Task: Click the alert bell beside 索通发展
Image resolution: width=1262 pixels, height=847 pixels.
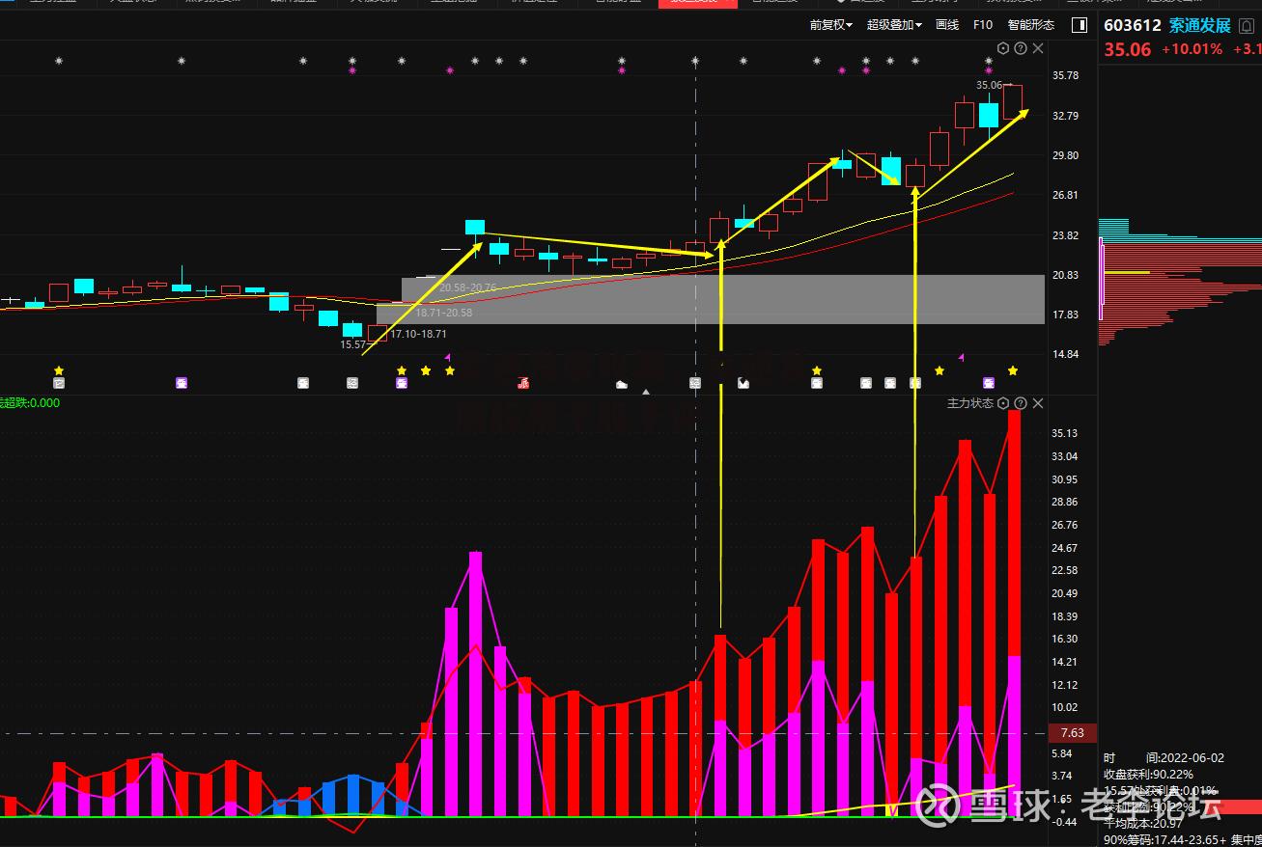Action: pyautogui.click(x=1248, y=26)
